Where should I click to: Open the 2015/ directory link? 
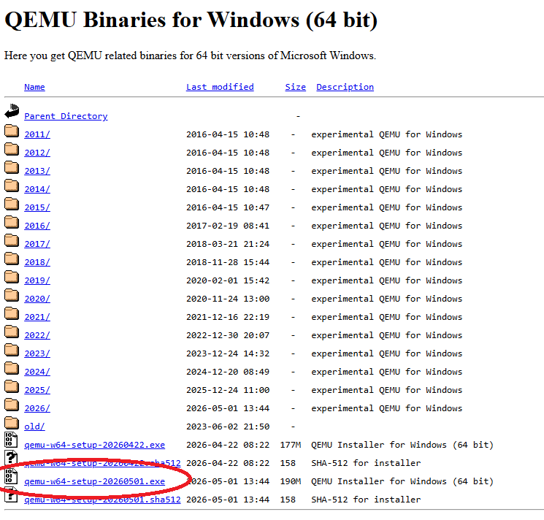click(37, 207)
